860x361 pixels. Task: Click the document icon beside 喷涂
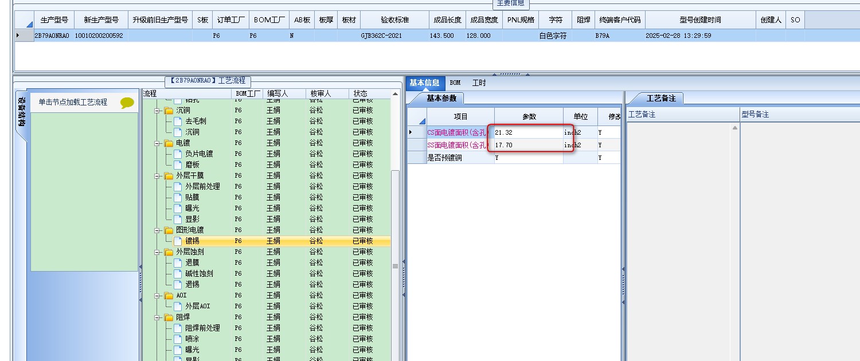tap(178, 339)
